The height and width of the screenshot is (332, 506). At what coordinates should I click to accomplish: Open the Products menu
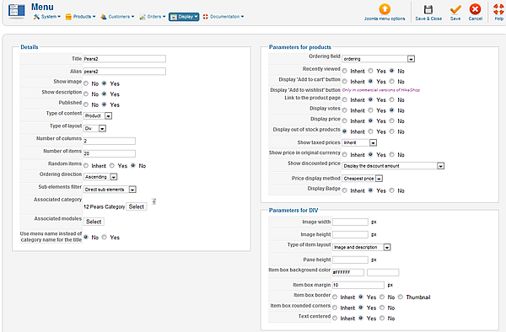click(x=80, y=17)
